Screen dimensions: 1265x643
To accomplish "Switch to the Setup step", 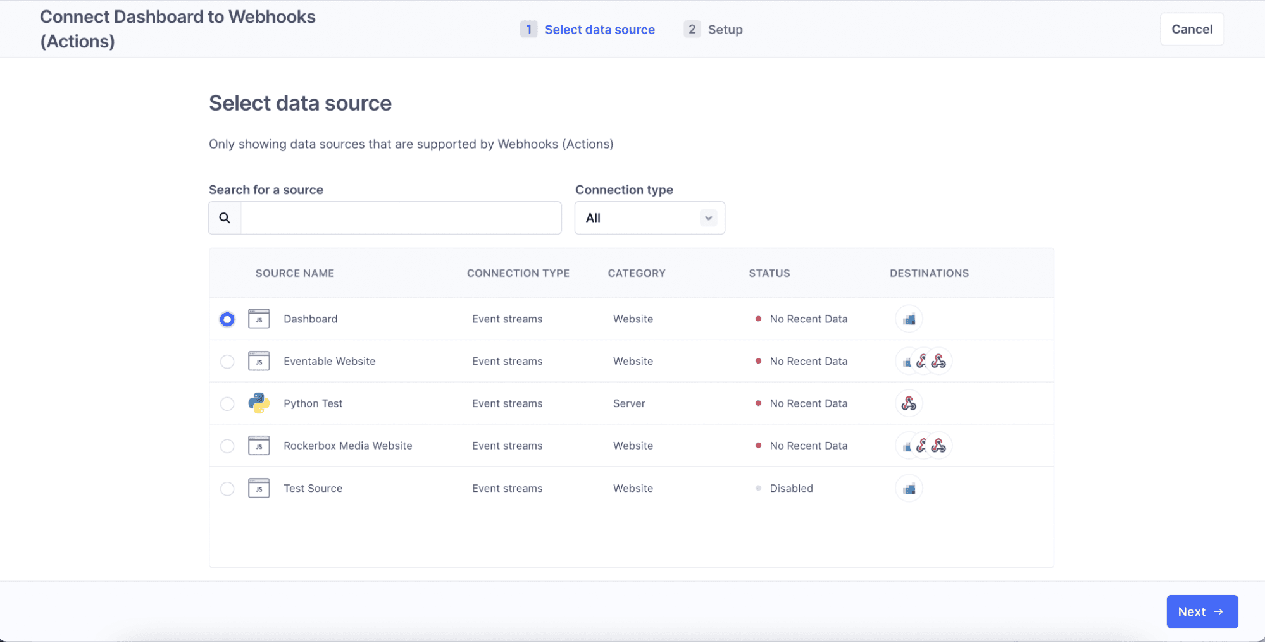I will pyautogui.click(x=726, y=29).
